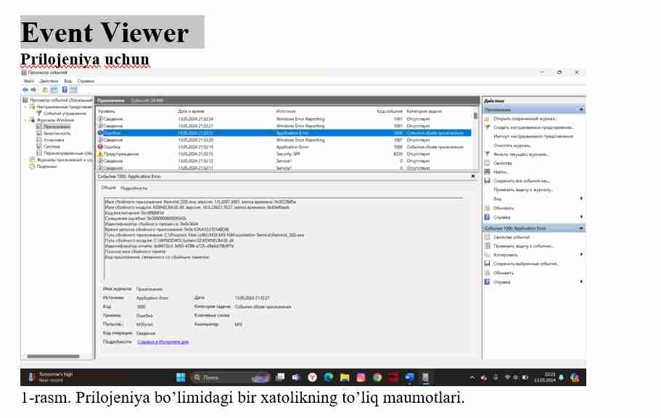Open the Действие menu
Screen dimensions: 661x418
point(49,81)
